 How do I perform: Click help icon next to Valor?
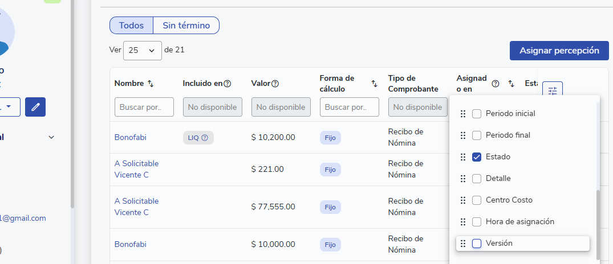[275, 84]
